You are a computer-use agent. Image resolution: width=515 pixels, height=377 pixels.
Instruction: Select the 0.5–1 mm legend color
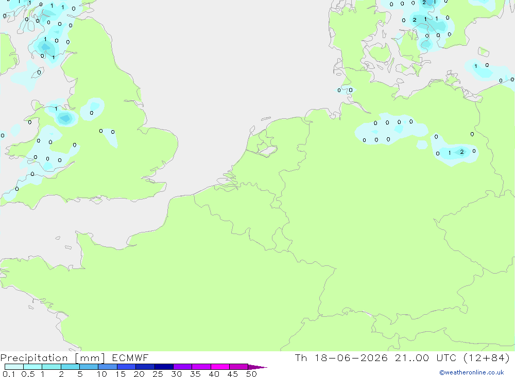click(33, 367)
